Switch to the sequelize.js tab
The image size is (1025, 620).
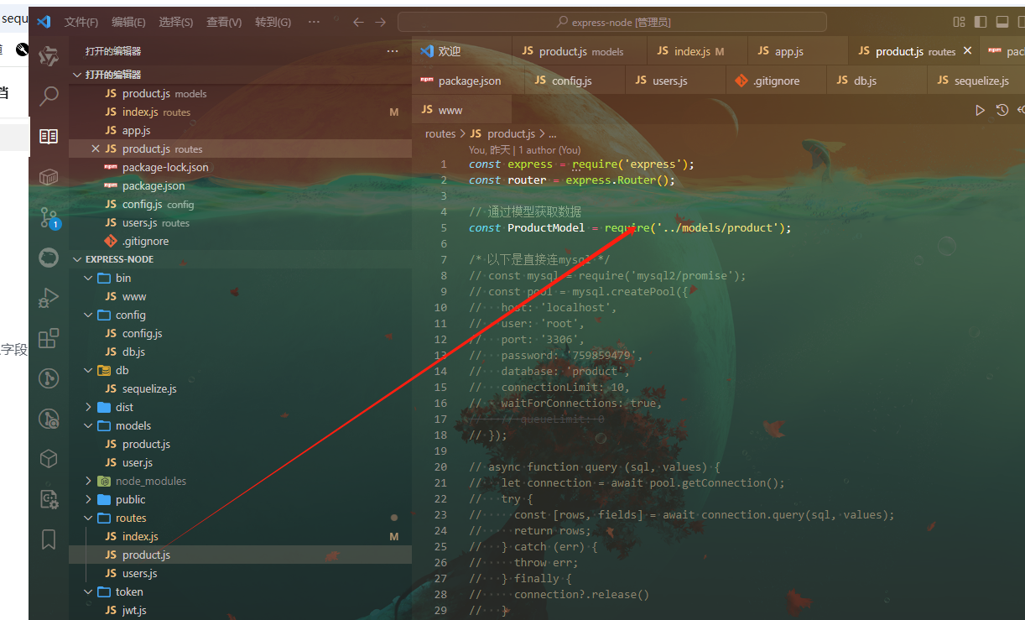tap(976, 81)
